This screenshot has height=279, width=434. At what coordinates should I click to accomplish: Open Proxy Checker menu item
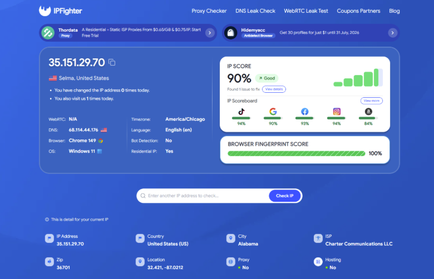click(x=209, y=11)
